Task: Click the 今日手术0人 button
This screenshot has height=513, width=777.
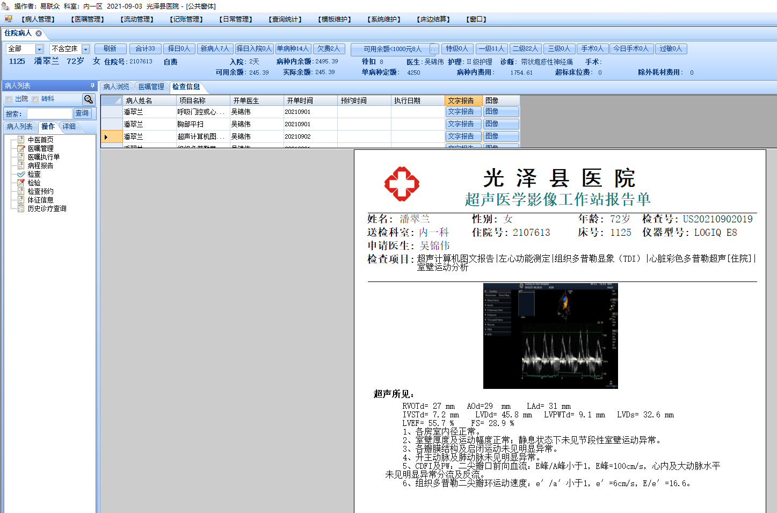Action: [x=631, y=49]
